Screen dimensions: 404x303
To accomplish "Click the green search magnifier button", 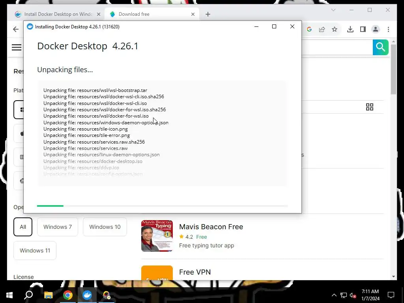I will point(381,47).
